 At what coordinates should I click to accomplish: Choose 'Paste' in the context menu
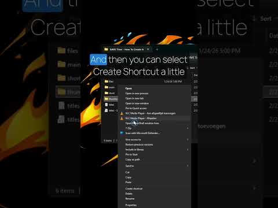(x=155, y=182)
